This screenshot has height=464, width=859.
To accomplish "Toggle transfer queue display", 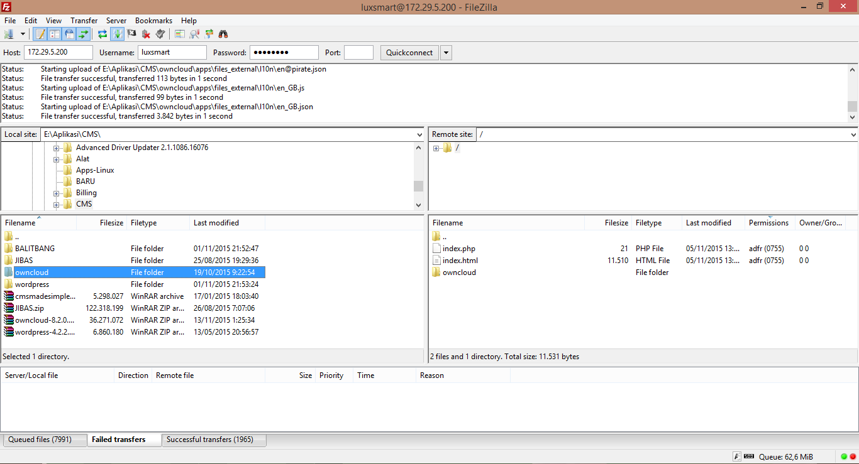I will [x=83, y=34].
